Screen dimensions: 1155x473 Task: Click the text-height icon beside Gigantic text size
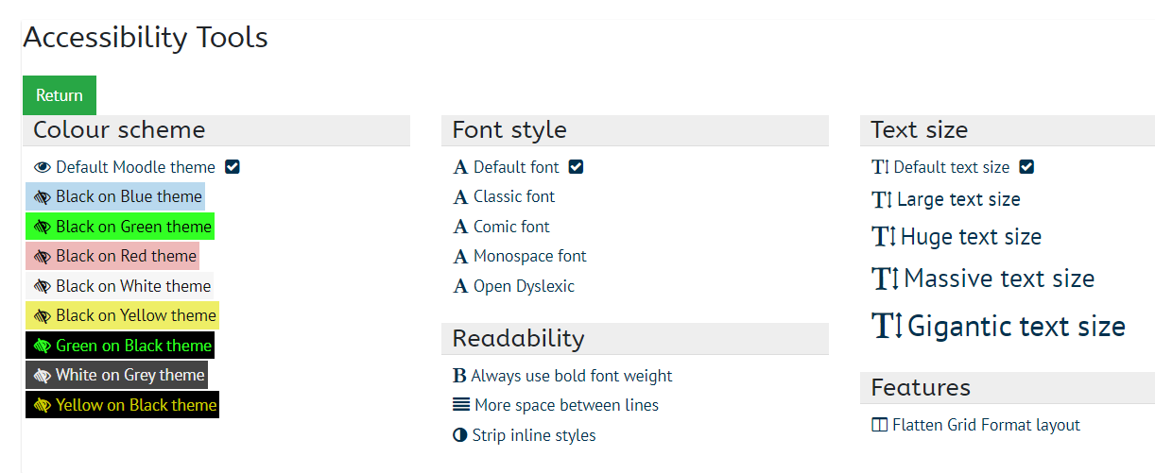point(888,325)
